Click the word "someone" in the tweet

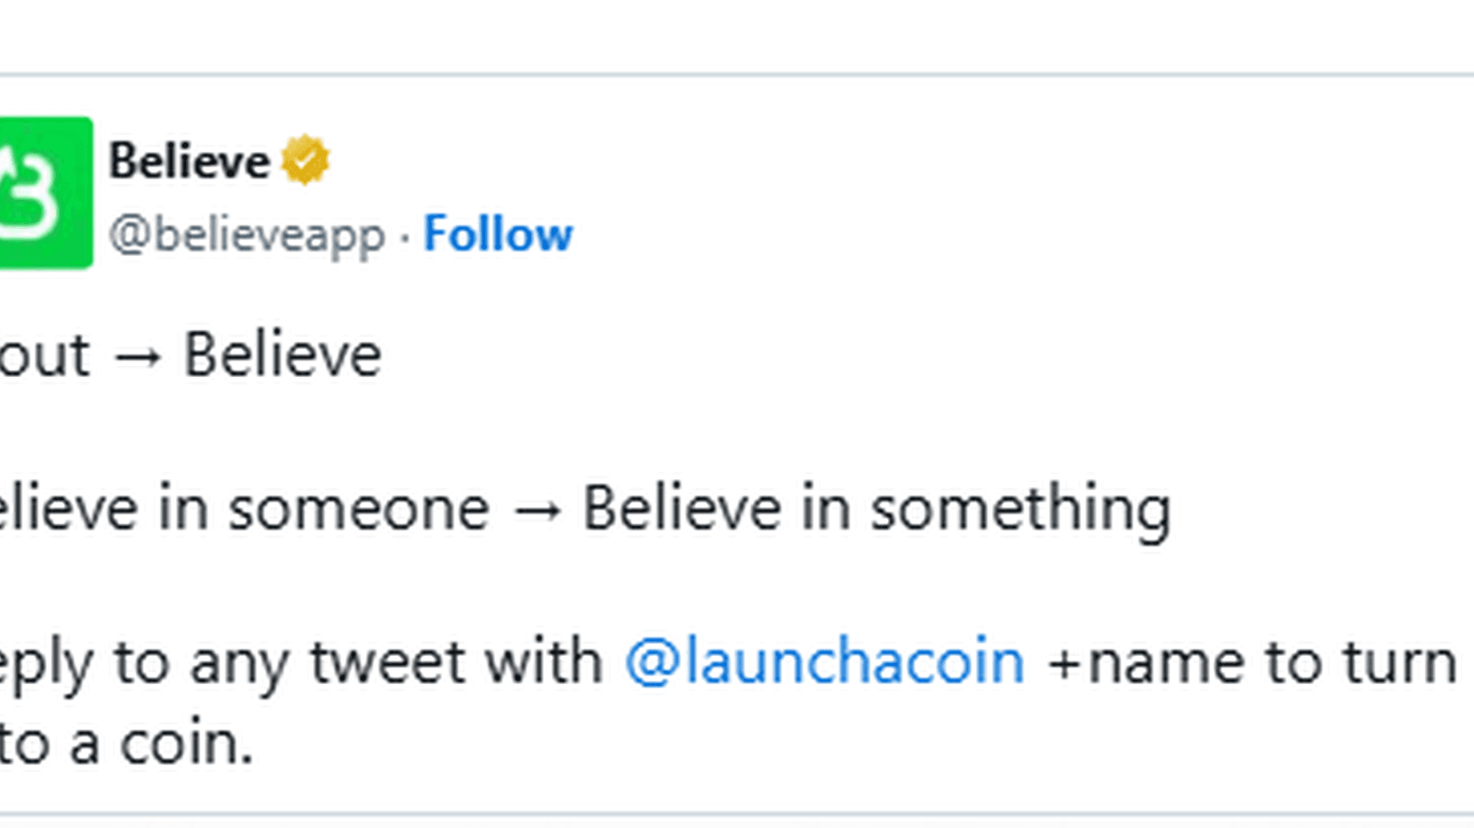point(358,510)
